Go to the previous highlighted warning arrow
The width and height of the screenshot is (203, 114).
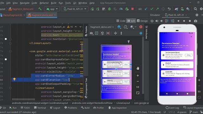click(76, 27)
